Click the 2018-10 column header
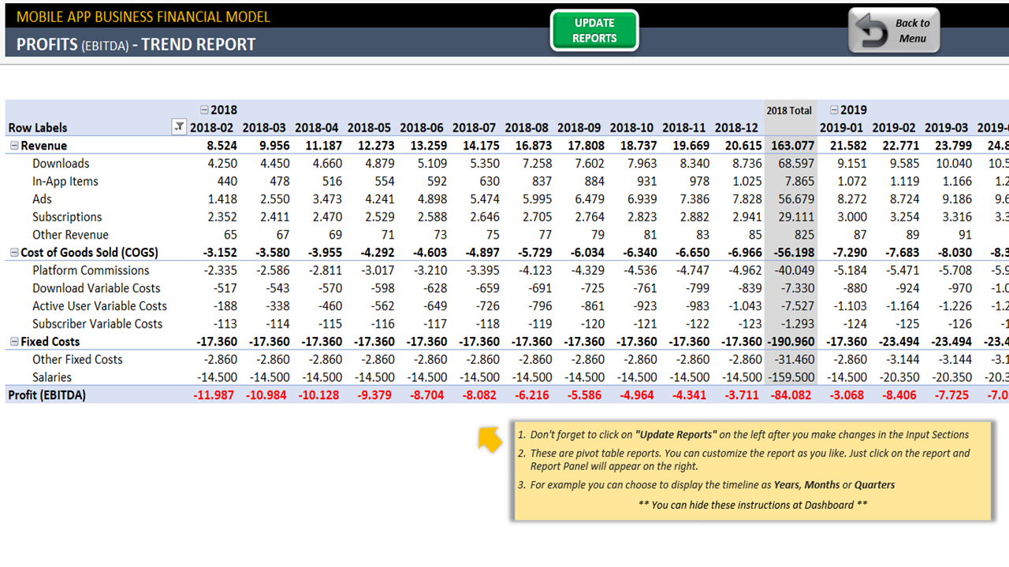The image size is (1009, 567). click(x=631, y=128)
